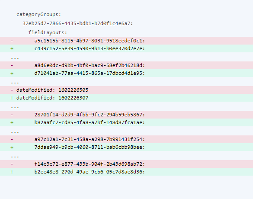Click the ellipsis above 28701f14 line
The image size is (253, 199).
click(x=15, y=108)
